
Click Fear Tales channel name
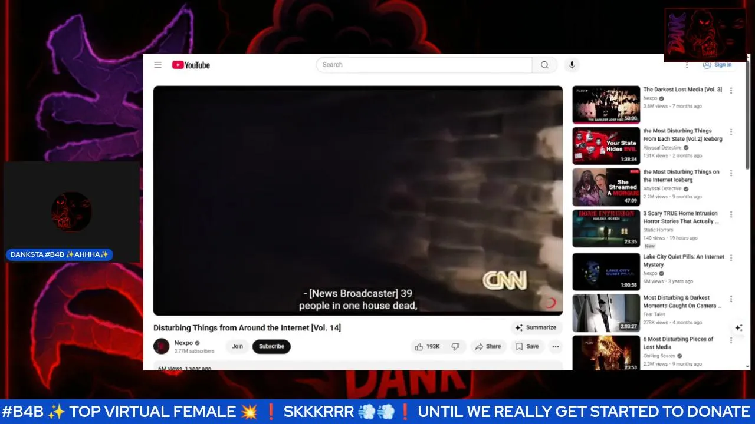tap(654, 314)
